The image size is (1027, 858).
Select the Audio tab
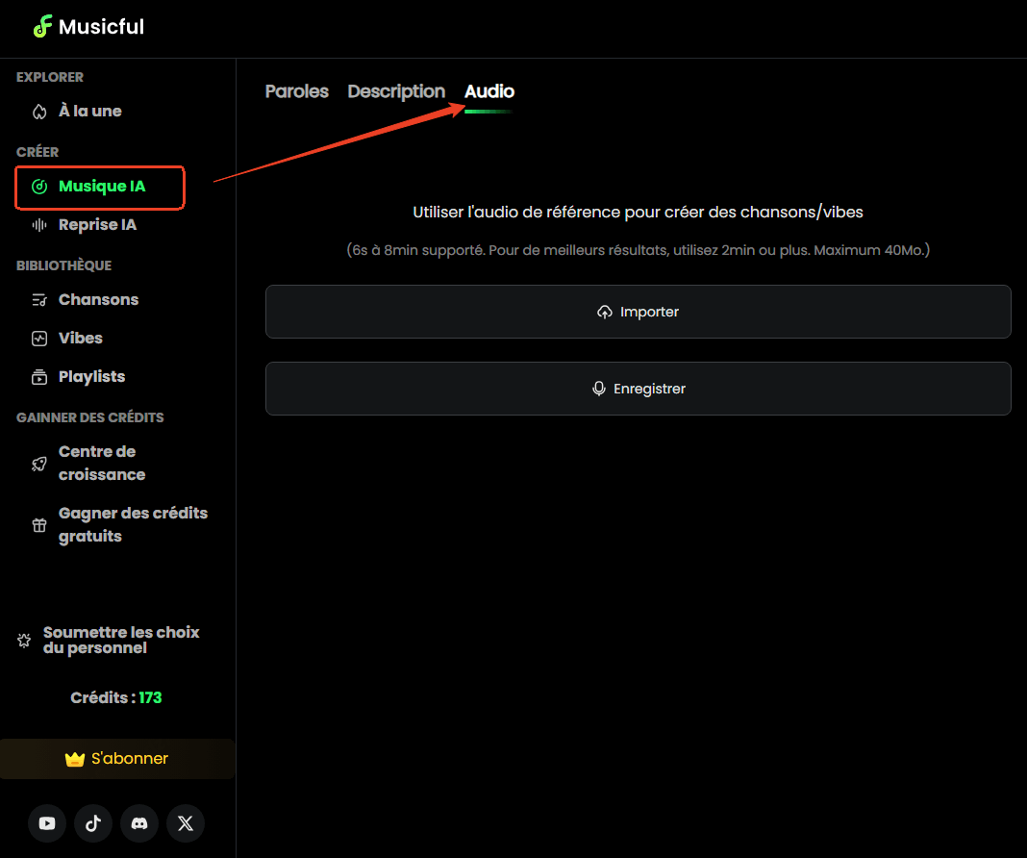(489, 91)
